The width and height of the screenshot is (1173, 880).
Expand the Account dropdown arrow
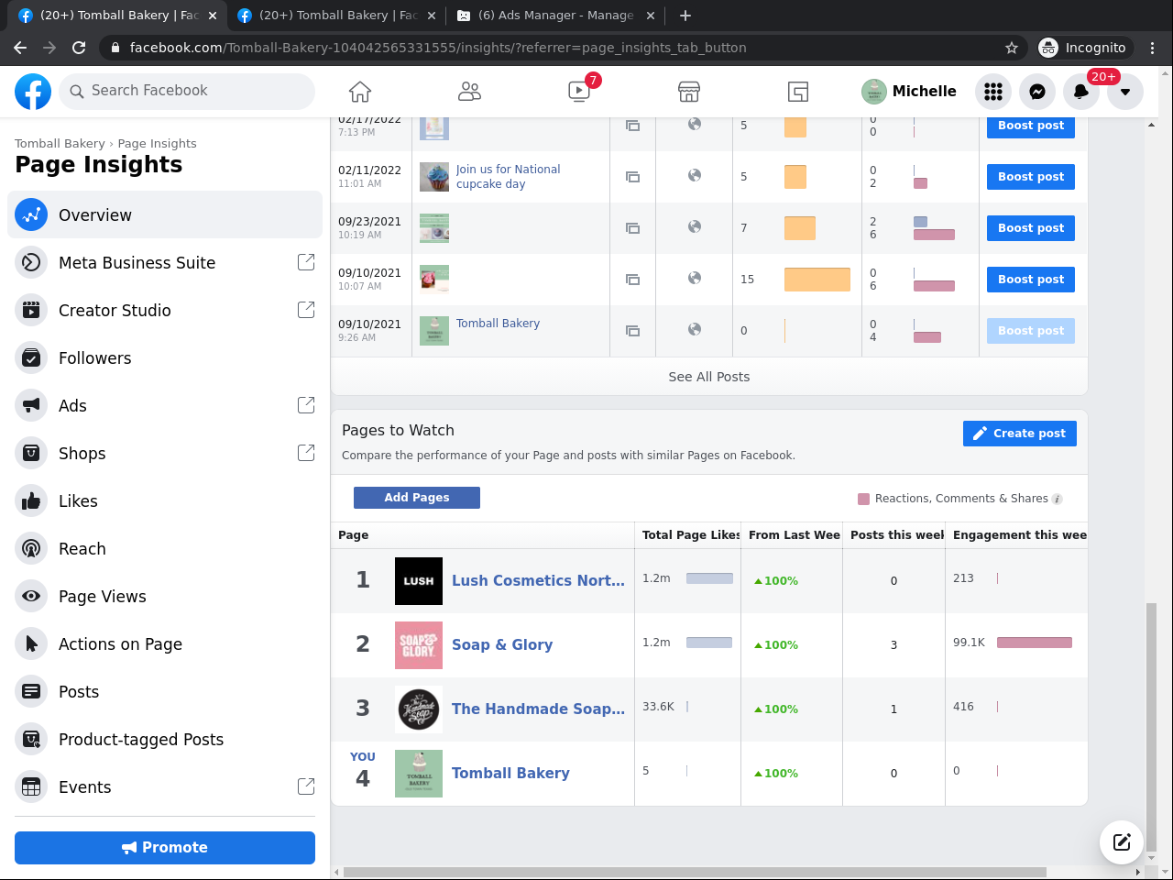point(1125,92)
